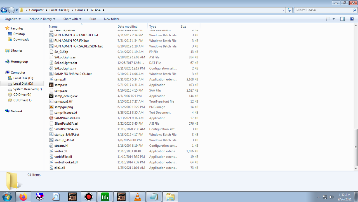Image resolution: width=358 pixels, height=202 pixels.
Task: Show hidden icons in the system tray
Action: (x=319, y=197)
